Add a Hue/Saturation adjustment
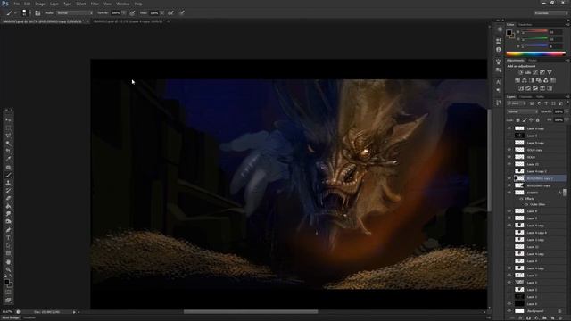 pos(517,80)
